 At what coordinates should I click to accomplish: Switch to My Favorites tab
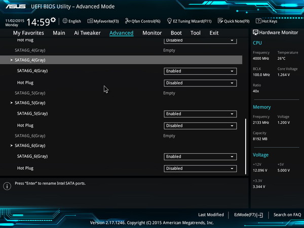tap(28, 33)
